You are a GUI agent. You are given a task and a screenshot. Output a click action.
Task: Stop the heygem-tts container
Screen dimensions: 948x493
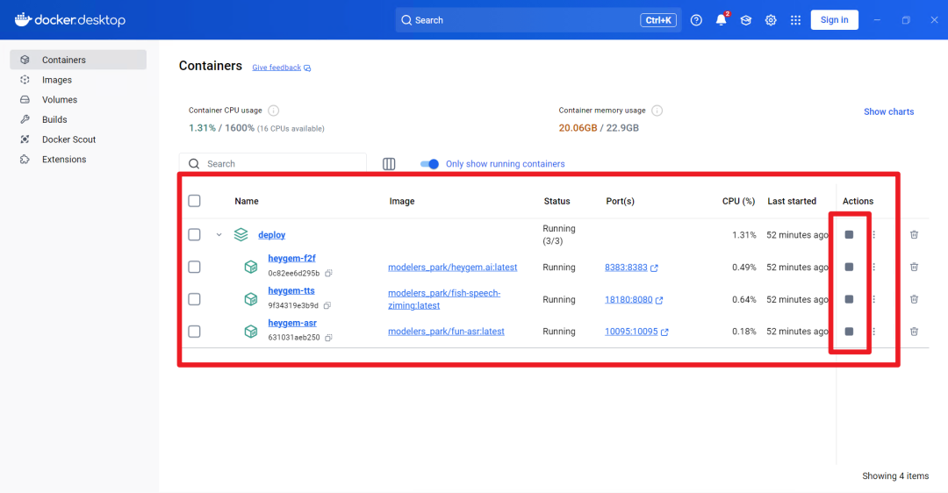(849, 299)
